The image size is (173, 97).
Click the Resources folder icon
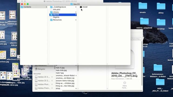[51, 20]
